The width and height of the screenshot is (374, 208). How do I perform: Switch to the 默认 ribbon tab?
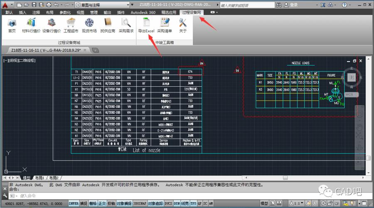(9, 12)
